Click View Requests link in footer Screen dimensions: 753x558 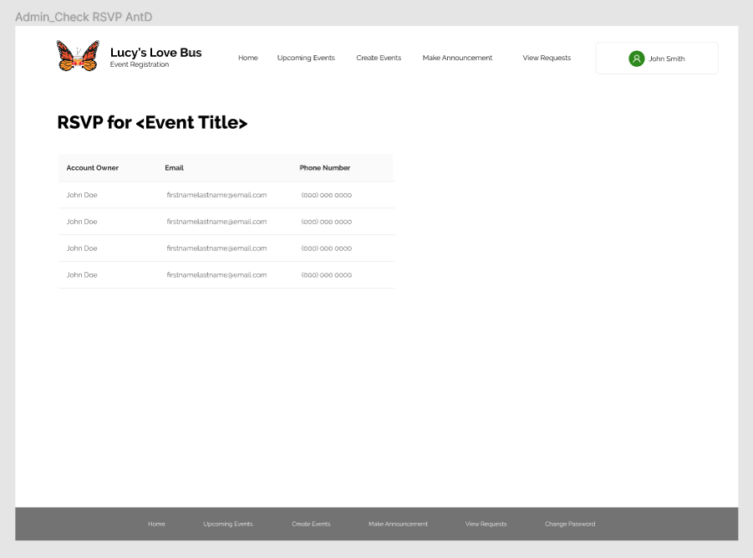tap(486, 524)
